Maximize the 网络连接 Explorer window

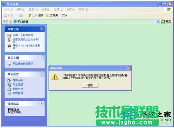click(x=165, y=4)
